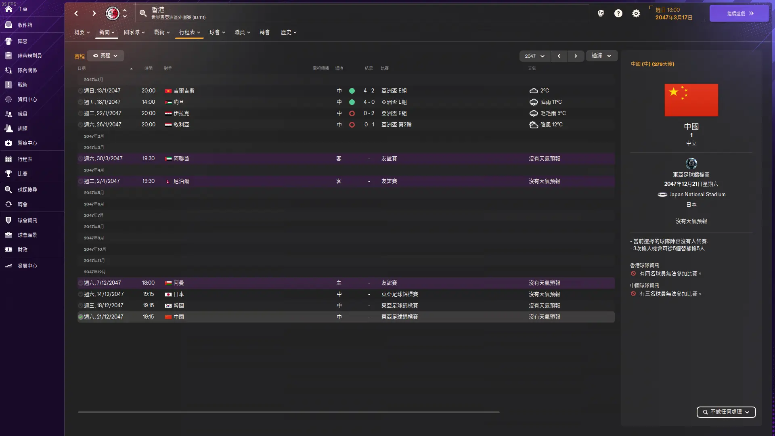Image resolution: width=775 pixels, height=436 pixels.
Task: Open the 收件箱 inbox icon
Action: tap(8, 25)
